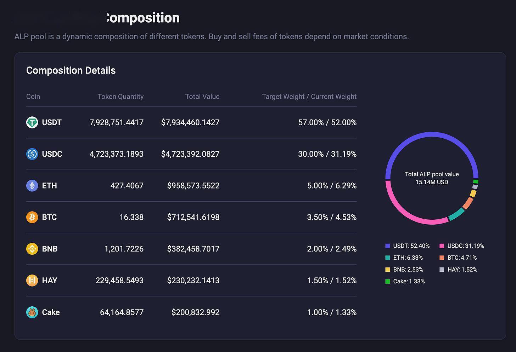Click the Cake PancakeSwap coin icon

click(x=32, y=312)
